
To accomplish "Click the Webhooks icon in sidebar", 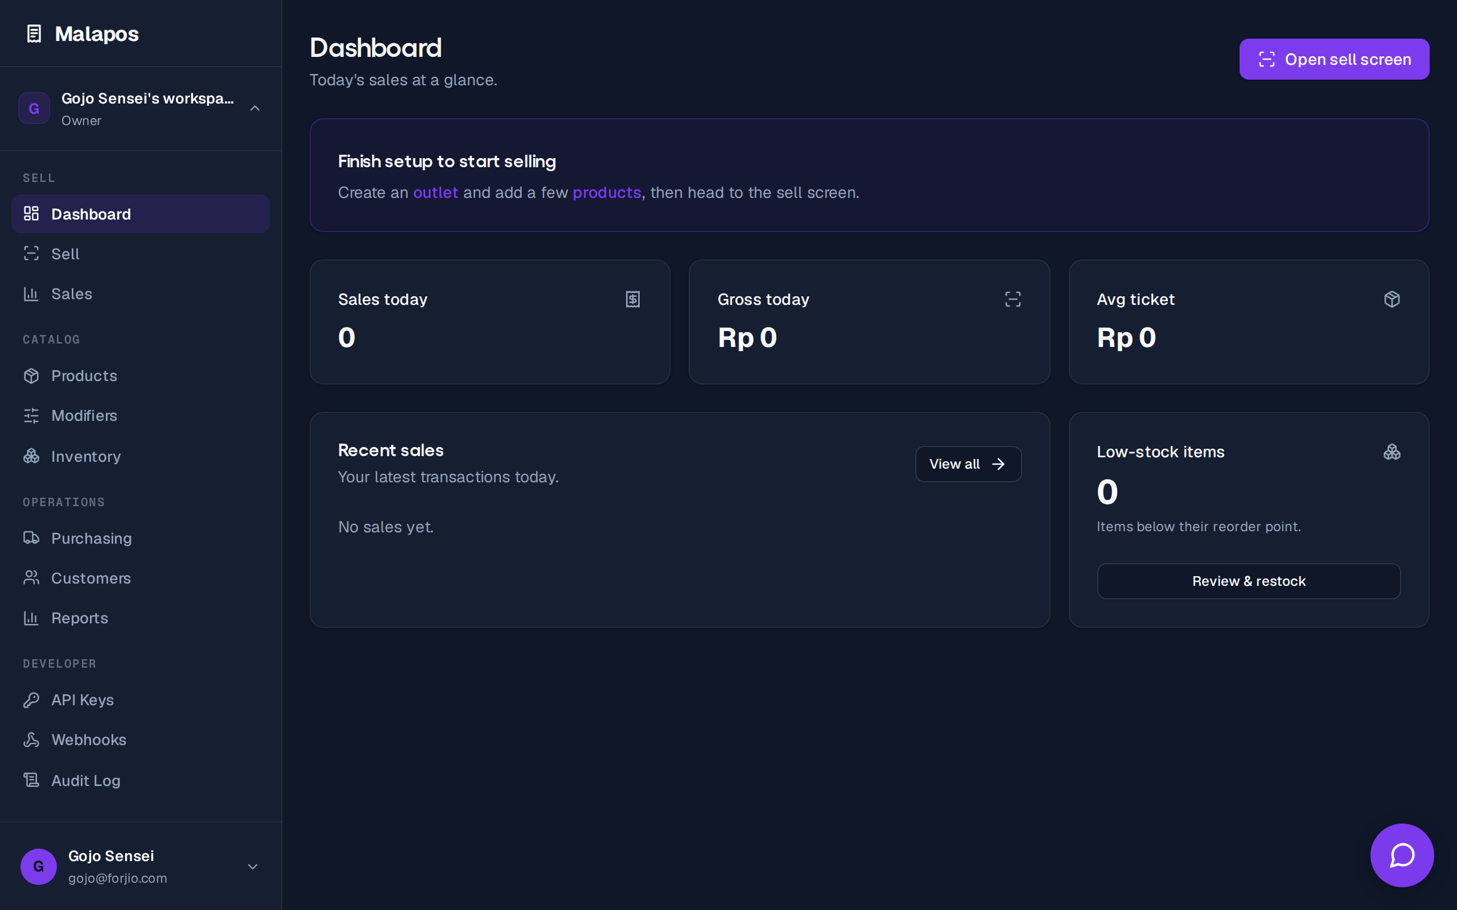I will 31,740.
